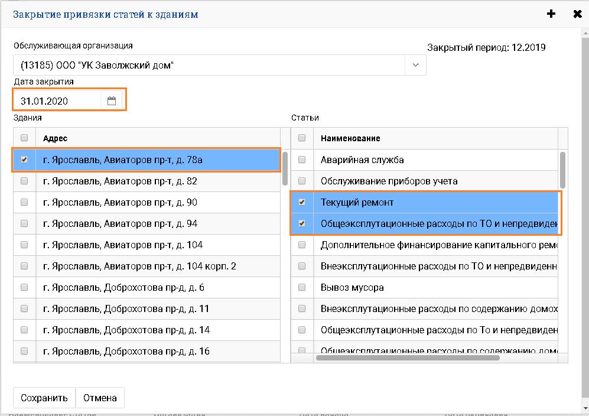This screenshot has width=589, height=416.
Task: Close the dialog with the X icon
Action: pyautogui.click(x=577, y=14)
